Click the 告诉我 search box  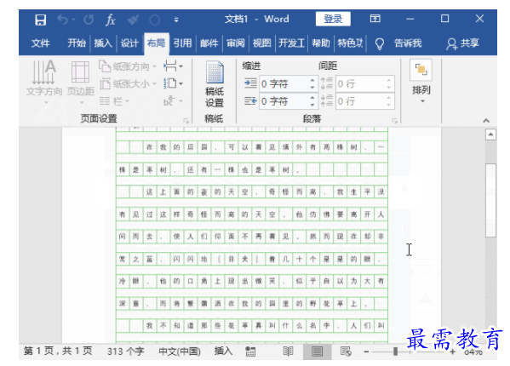pyautogui.click(x=408, y=43)
